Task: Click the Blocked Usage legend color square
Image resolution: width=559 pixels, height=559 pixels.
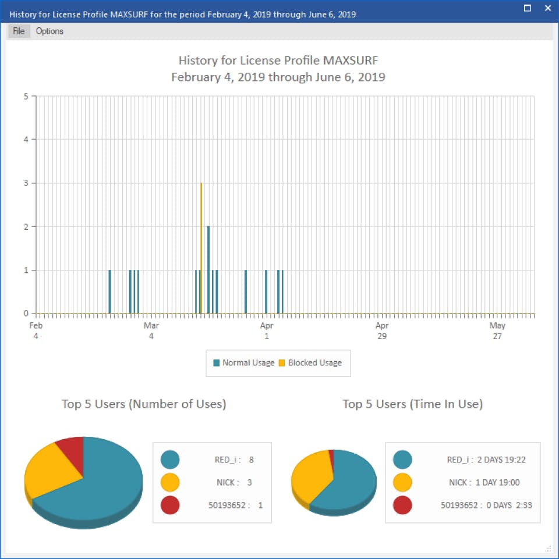Action: (x=282, y=363)
